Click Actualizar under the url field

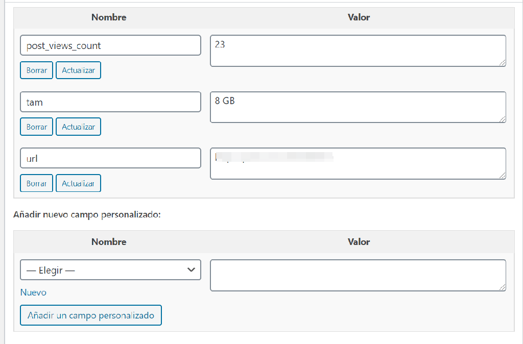tap(78, 183)
